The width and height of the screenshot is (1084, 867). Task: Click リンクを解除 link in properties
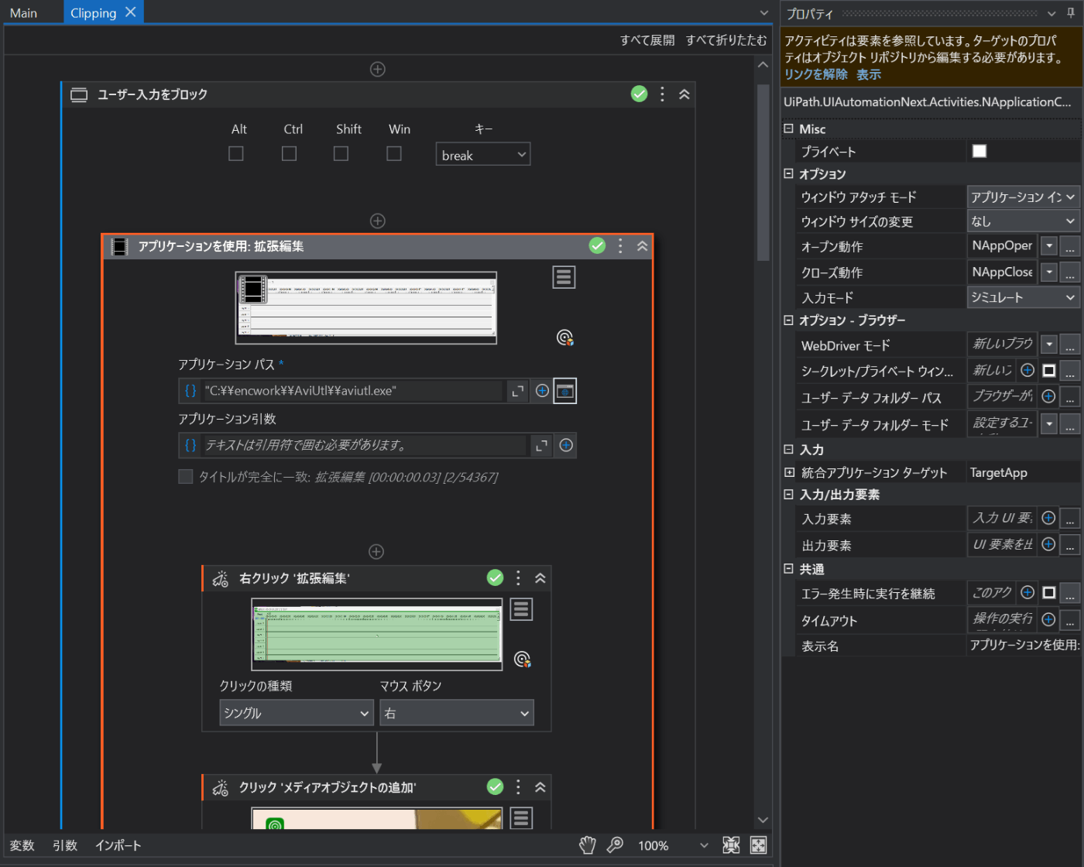[816, 74]
